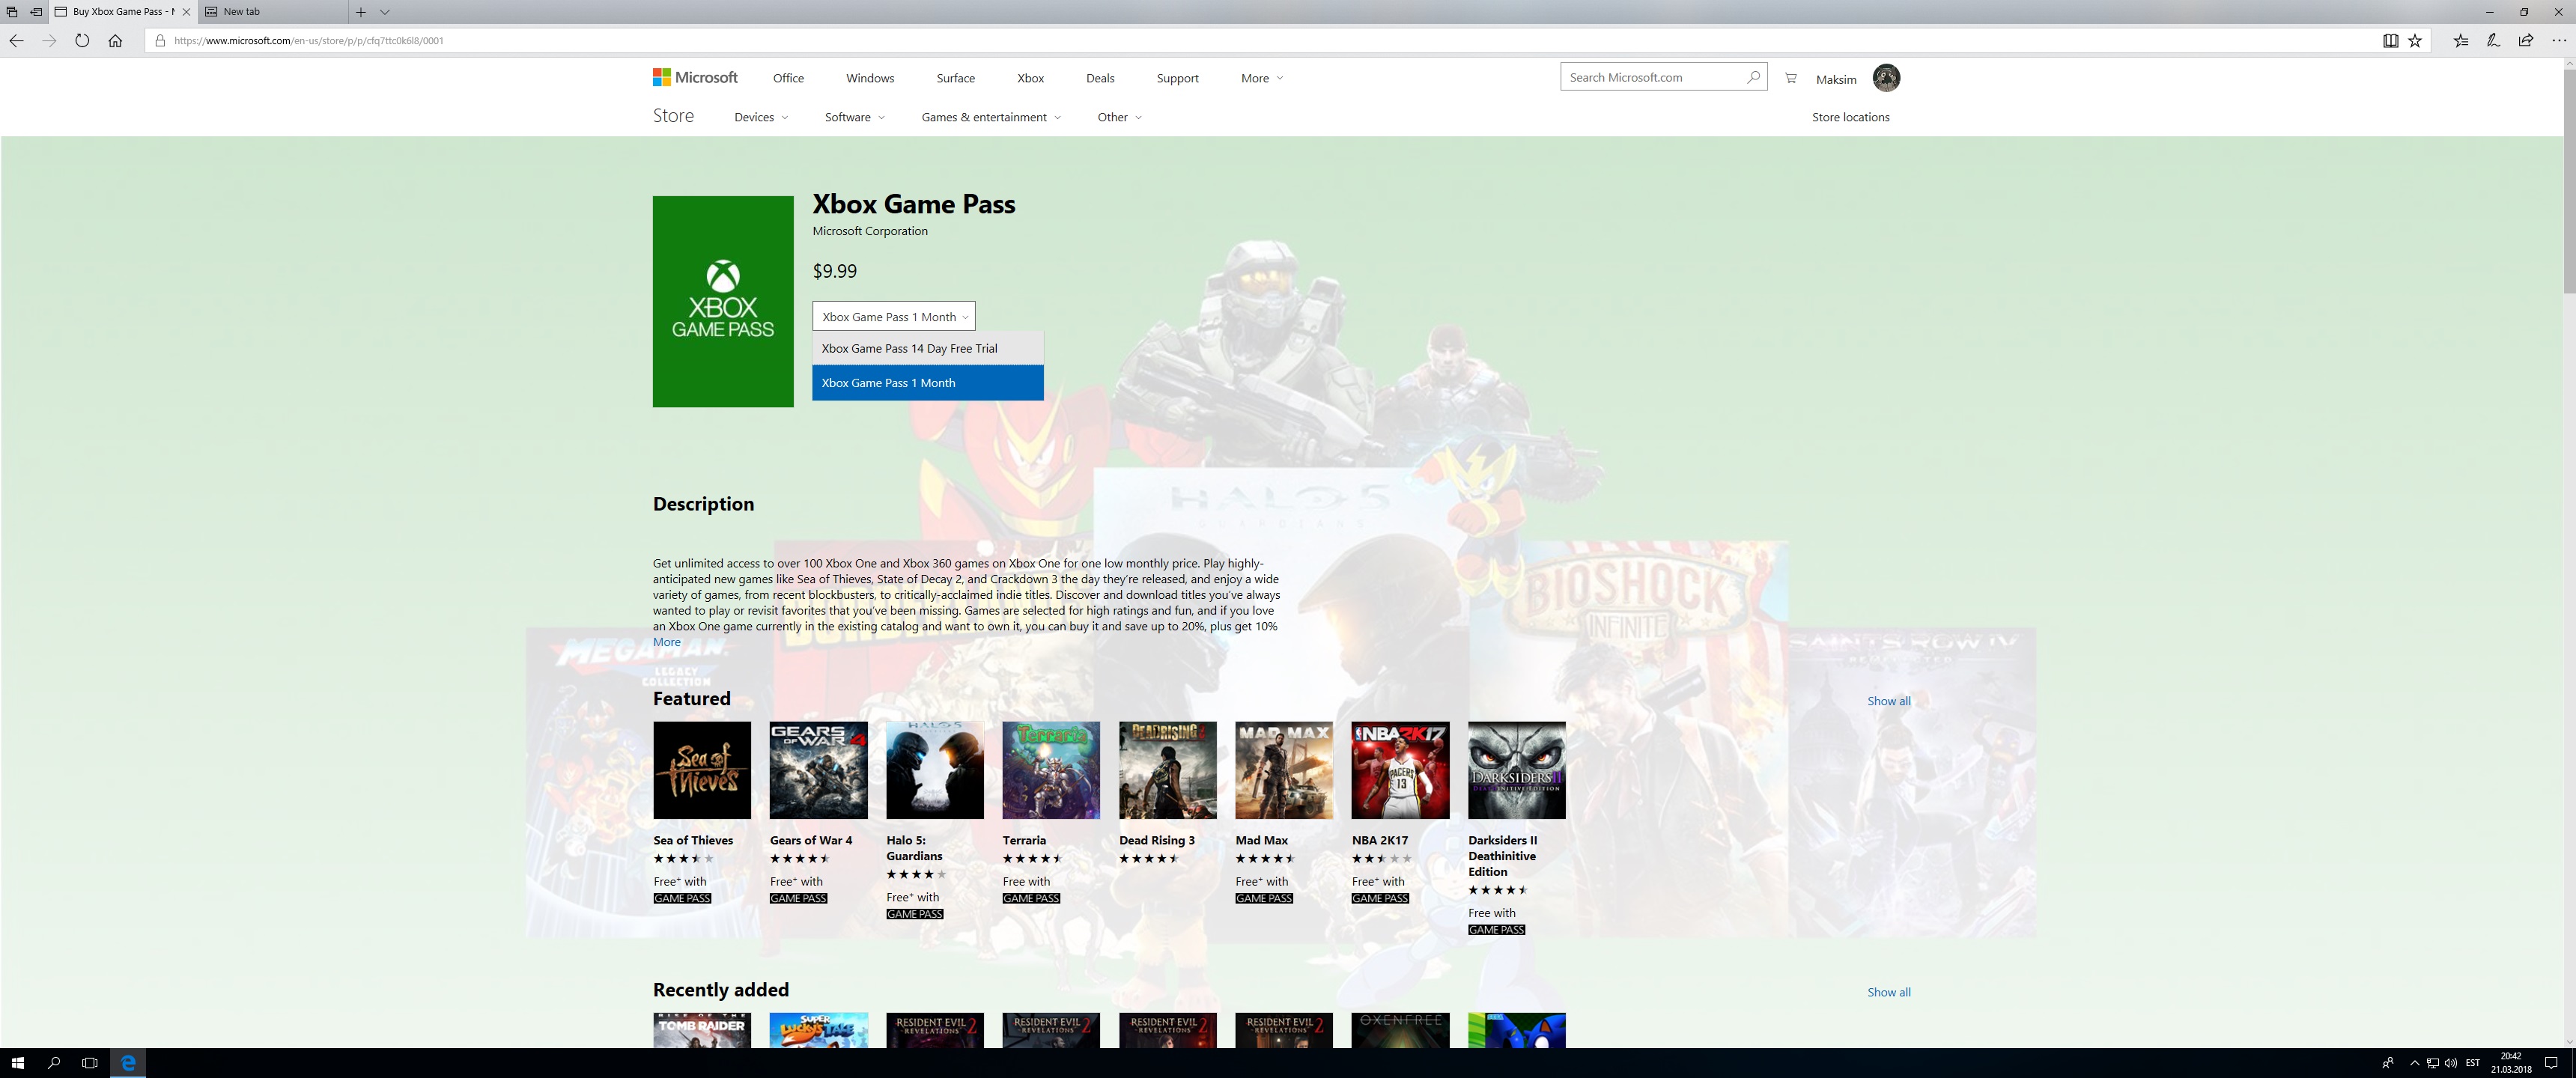Open the Sea of Thieves thumbnail
This screenshot has width=2576, height=1078.
(x=702, y=770)
